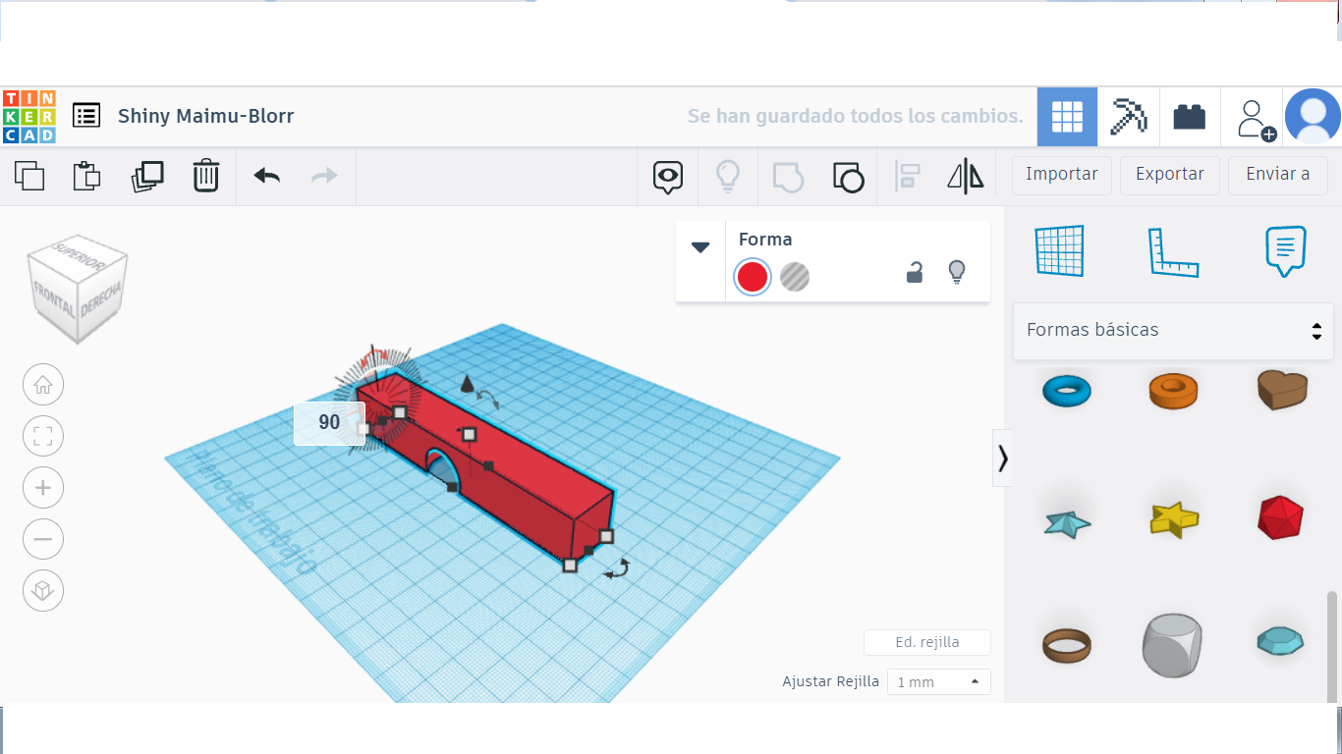The image size is (1342, 754).
Task: Redo the last undone action
Action: click(324, 176)
